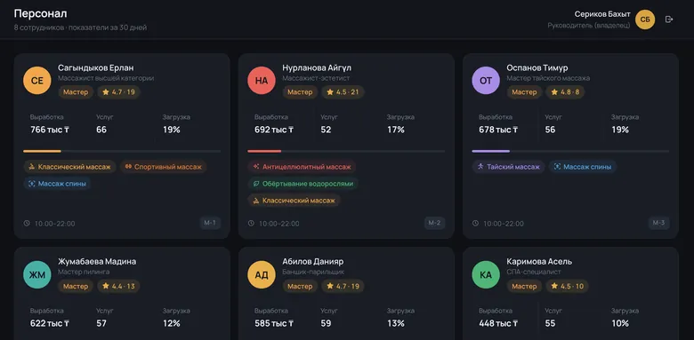
Task: Click the НА avatar of Нурланова Айгүл
Action: [262, 81]
